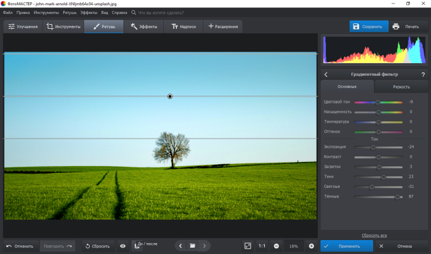Go back using the panel's left chevron
431x254 pixels.
pos(326,74)
